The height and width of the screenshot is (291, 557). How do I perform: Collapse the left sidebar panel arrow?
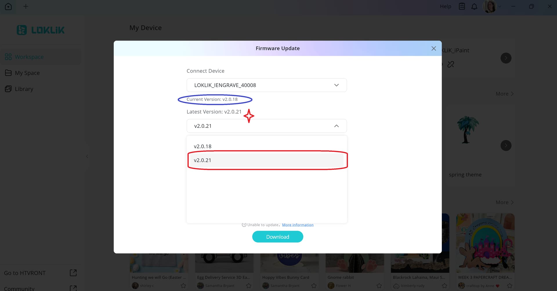click(x=87, y=156)
